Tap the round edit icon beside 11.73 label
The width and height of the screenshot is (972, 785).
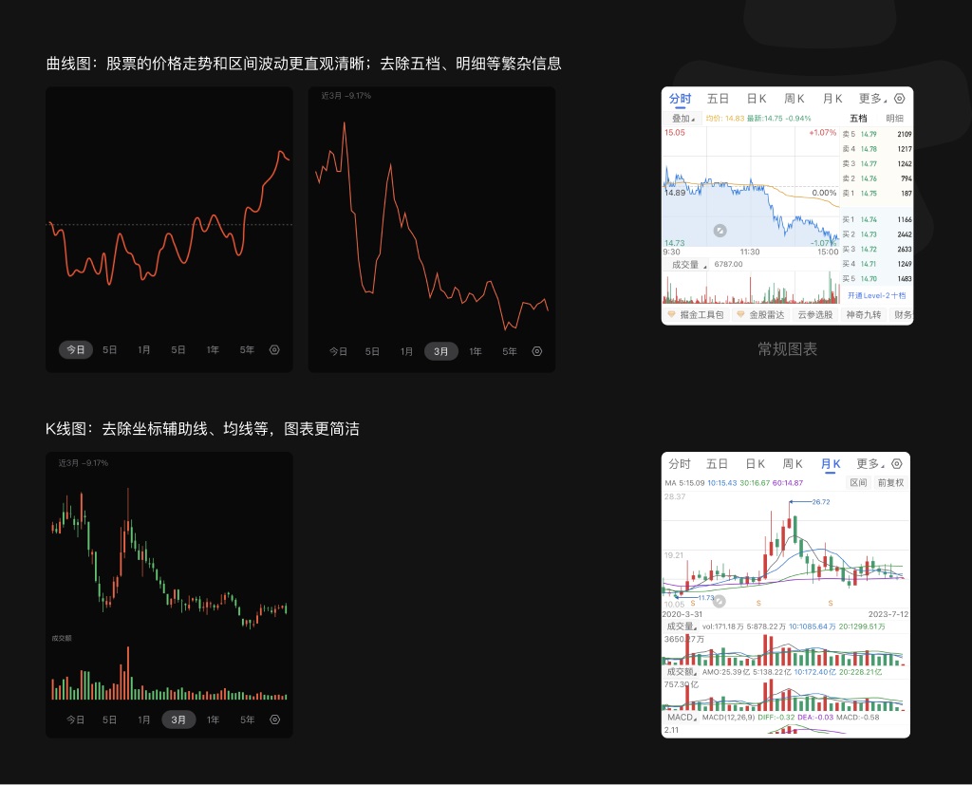[720, 600]
